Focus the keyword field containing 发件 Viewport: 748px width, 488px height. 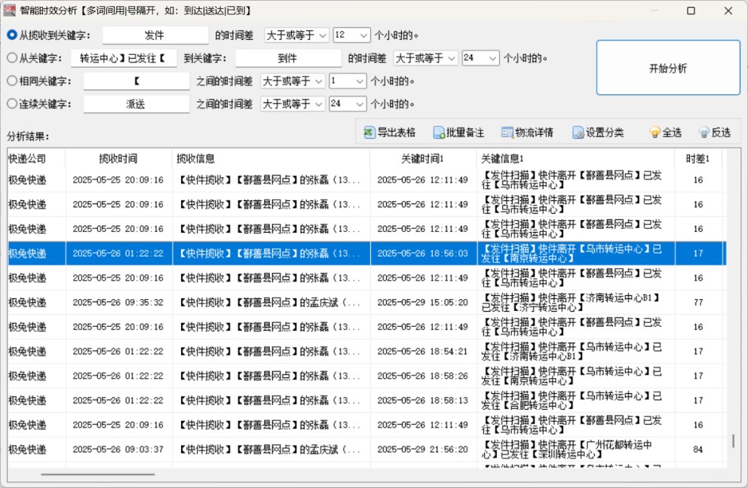coord(155,35)
